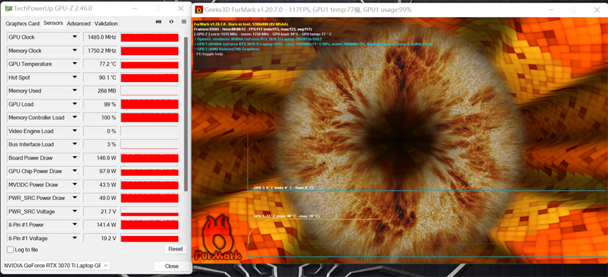This screenshot has width=608, height=277.
Task: Open the GPU Clock sensor dropdown arrow
Action: click(74, 37)
